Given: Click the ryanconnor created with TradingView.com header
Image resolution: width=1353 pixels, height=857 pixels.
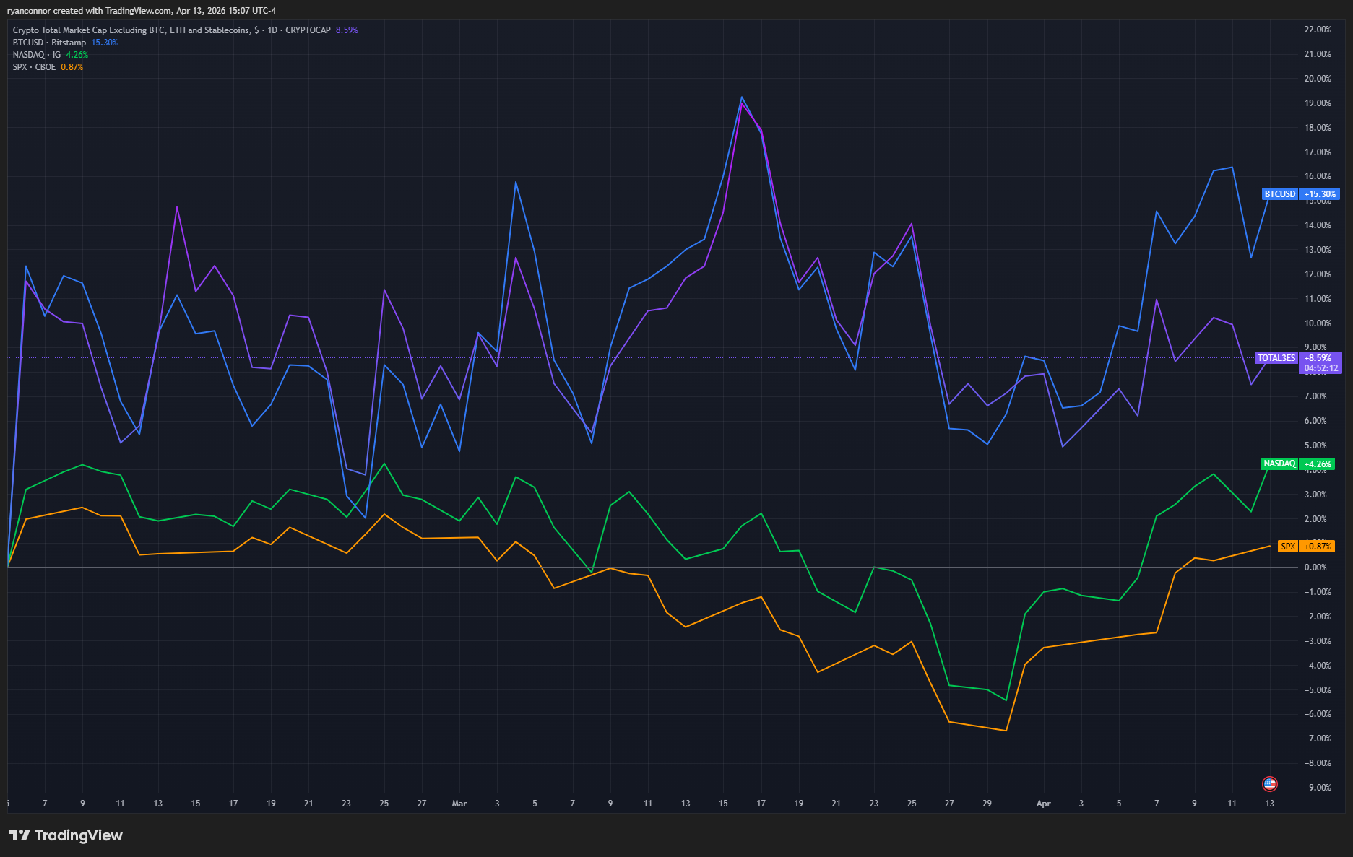Looking at the screenshot, I should 142,11.
